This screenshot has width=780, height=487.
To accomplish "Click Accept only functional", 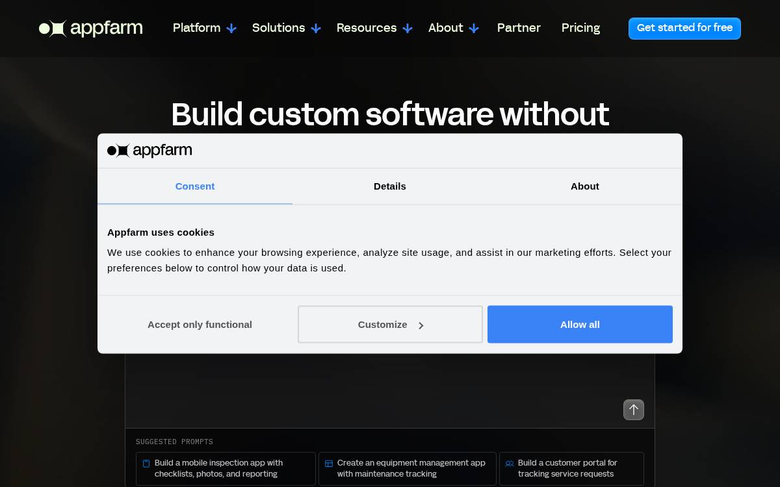I will 200,325.
